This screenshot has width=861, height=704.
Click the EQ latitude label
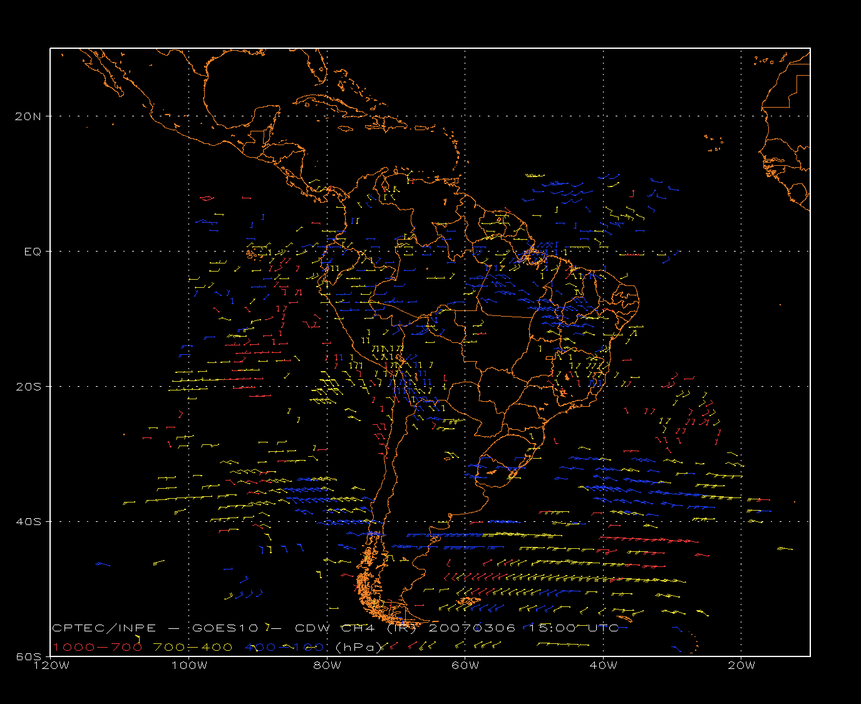pyautogui.click(x=33, y=251)
